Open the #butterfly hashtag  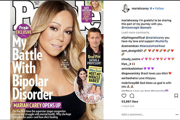pos(161,41)
